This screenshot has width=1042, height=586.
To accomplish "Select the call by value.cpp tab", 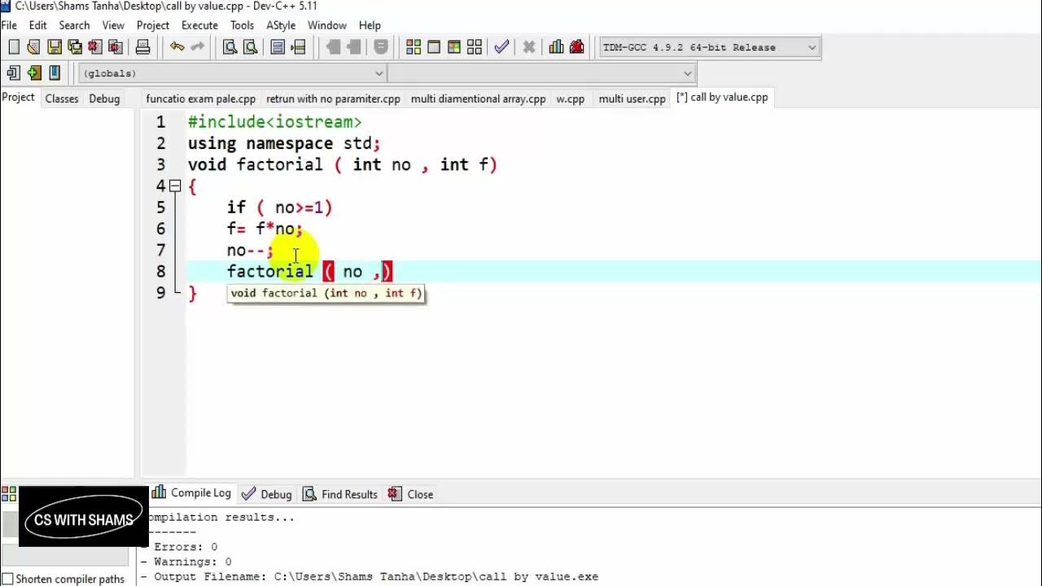I will 722,97.
